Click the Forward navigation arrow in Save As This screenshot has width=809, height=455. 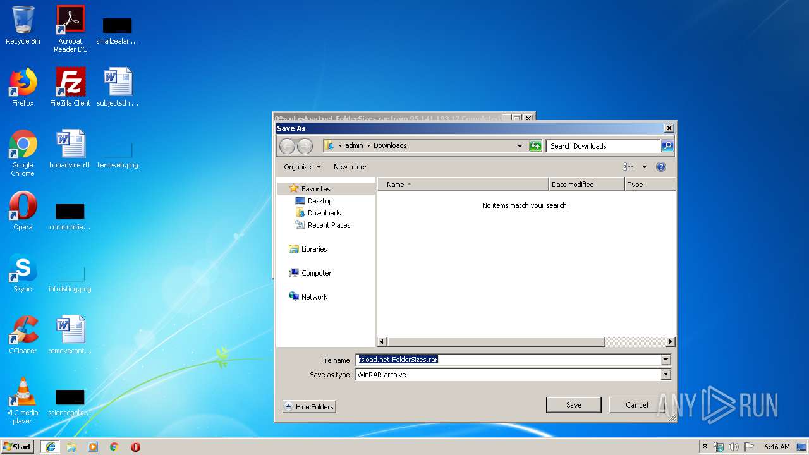pos(305,146)
